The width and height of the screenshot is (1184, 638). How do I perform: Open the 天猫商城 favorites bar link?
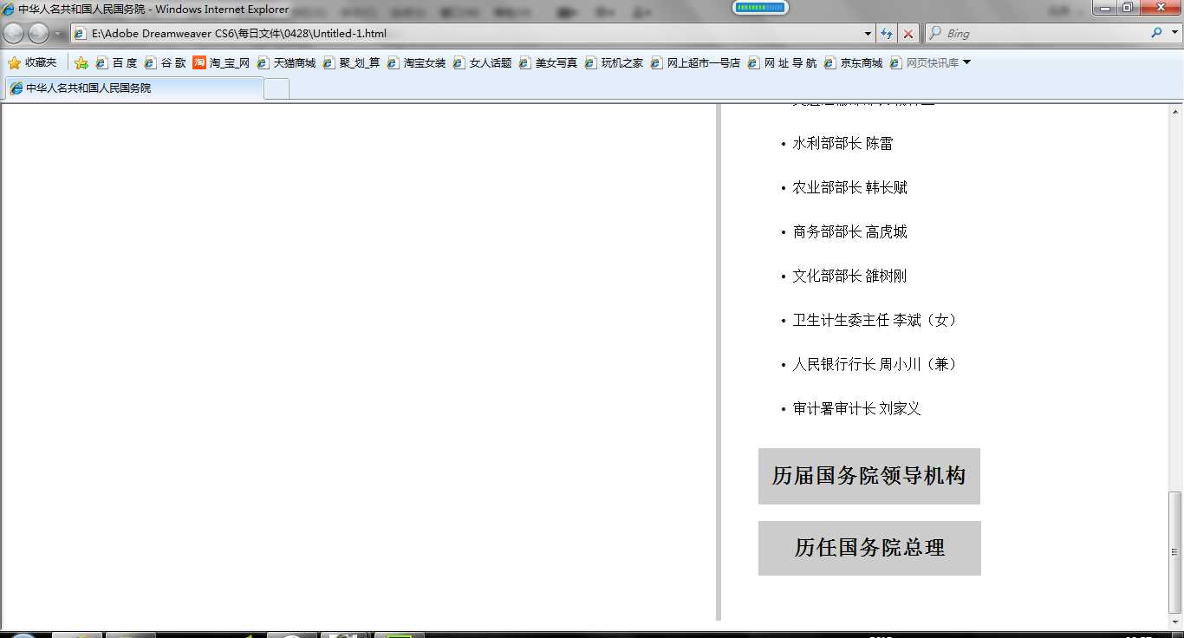tap(286, 62)
